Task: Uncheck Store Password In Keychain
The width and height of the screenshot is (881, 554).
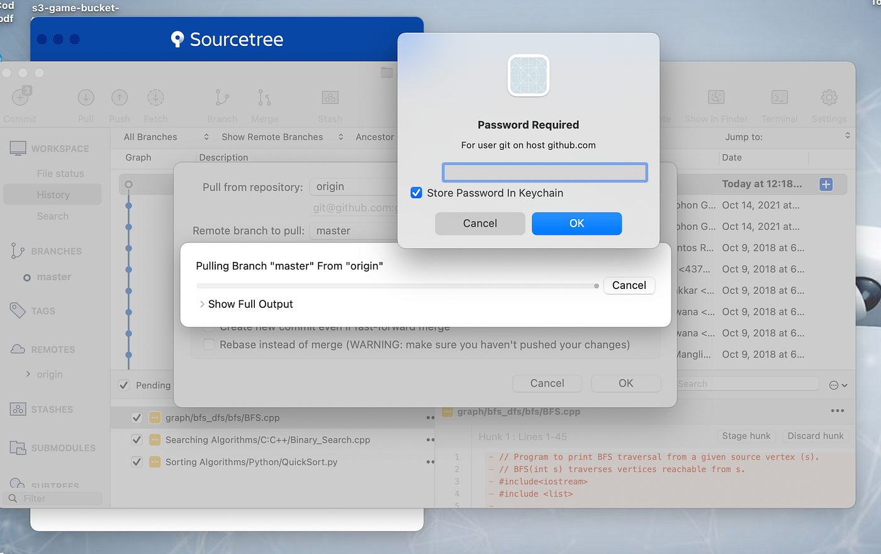Action: 416,193
